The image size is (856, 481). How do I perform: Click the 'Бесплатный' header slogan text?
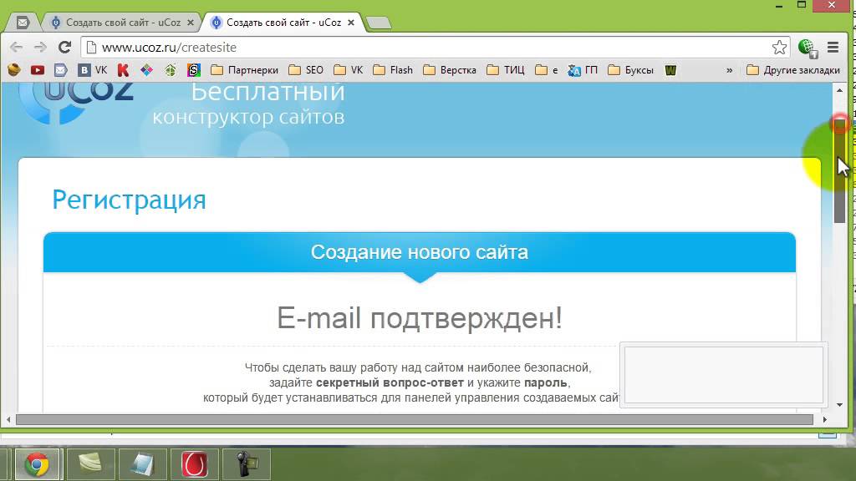pyautogui.click(x=268, y=92)
